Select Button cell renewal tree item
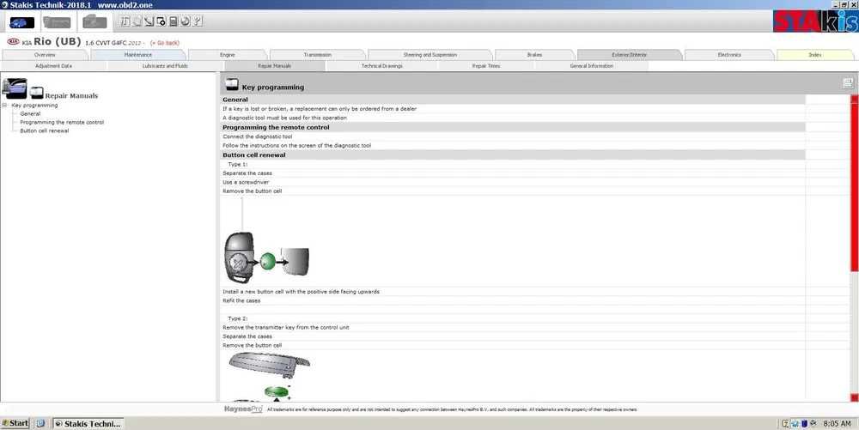Screen dimensions: 859x430 pyautogui.click(x=45, y=131)
